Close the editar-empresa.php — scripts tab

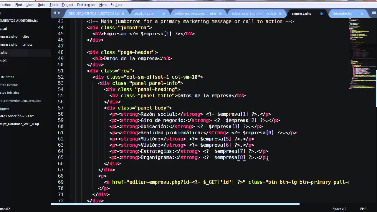[x=280, y=14]
